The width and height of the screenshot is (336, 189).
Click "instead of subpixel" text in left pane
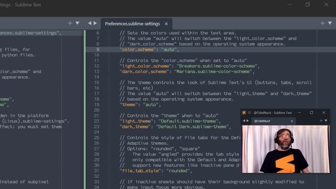pyautogui.click(x=24, y=182)
